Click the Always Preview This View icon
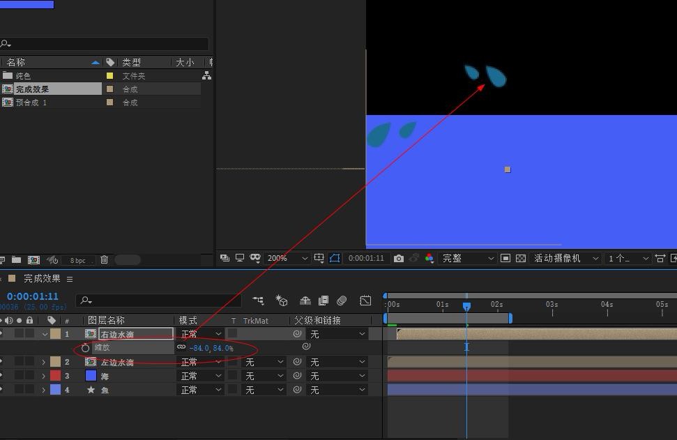 tap(225, 258)
